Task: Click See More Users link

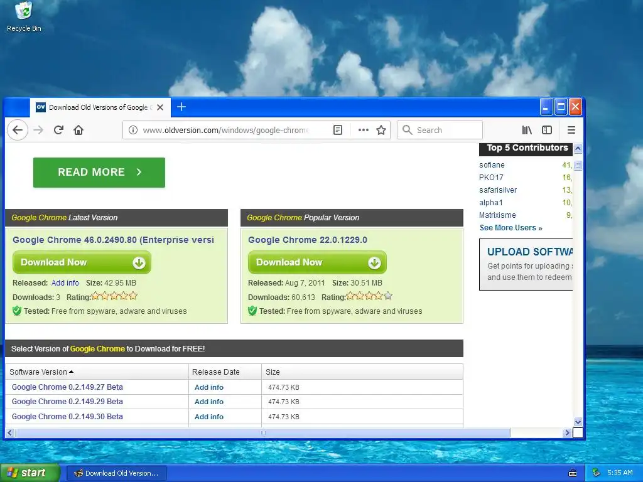Action: (511, 228)
